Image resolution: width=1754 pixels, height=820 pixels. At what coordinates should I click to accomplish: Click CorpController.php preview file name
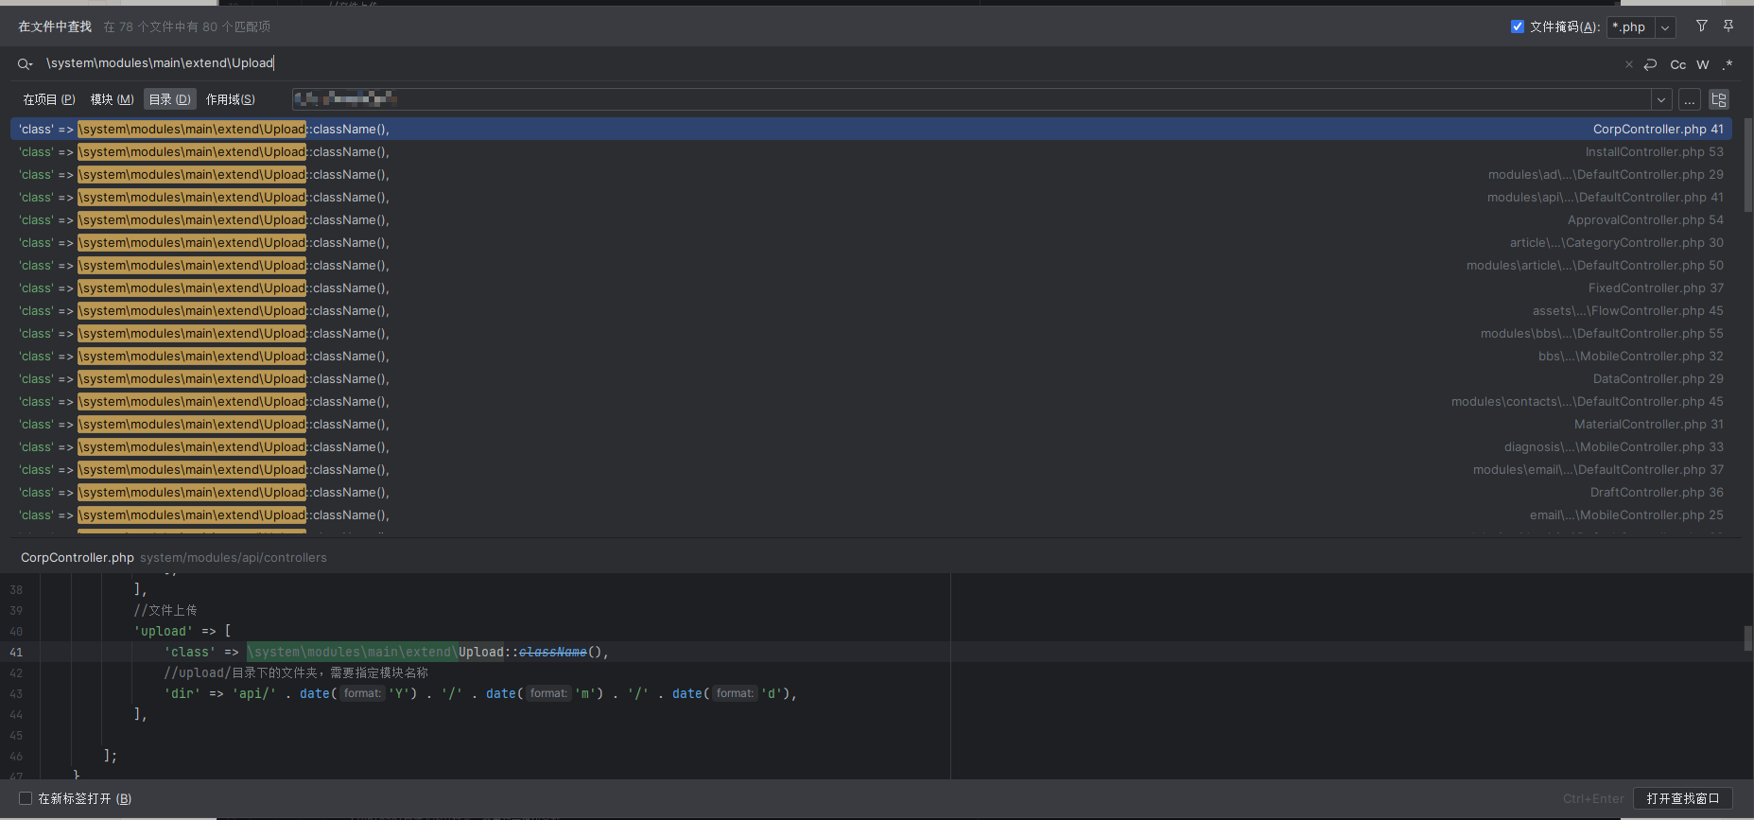point(78,558)
